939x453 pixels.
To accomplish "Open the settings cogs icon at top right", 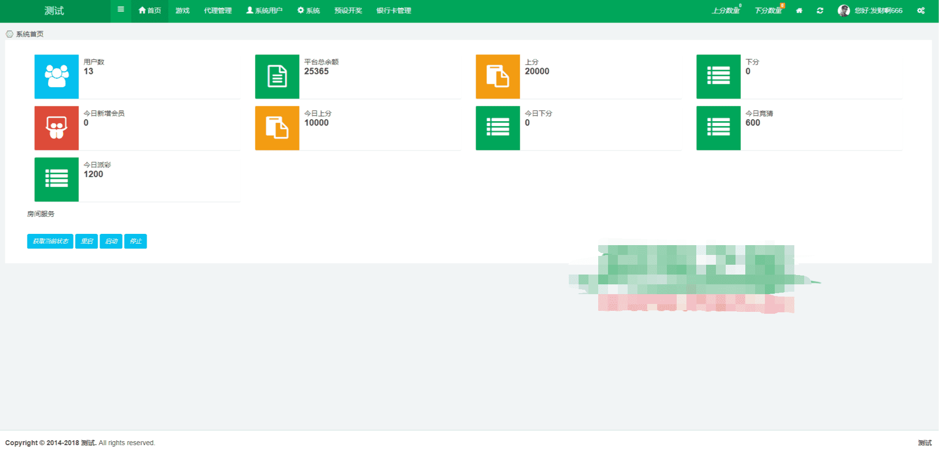I will pyautogui.click(x=921, y=10).
